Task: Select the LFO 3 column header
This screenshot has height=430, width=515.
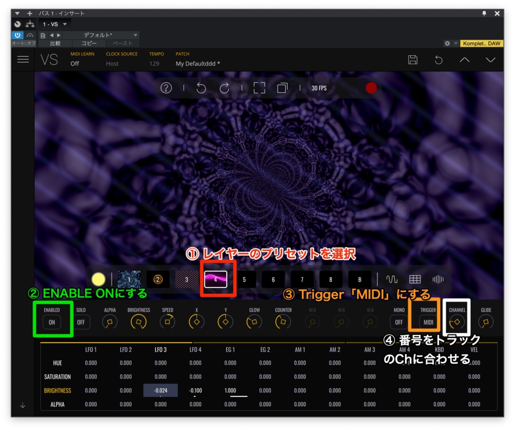Action: pyautogui.click(x=160, y=350)
